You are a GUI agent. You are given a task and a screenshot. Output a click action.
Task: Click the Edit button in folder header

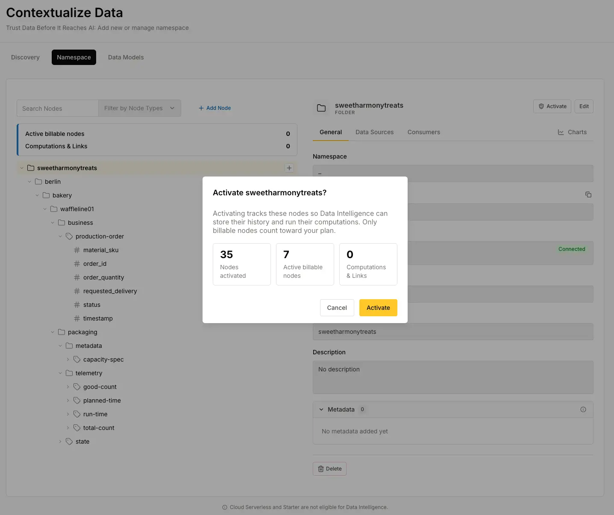tap(584, 106)
